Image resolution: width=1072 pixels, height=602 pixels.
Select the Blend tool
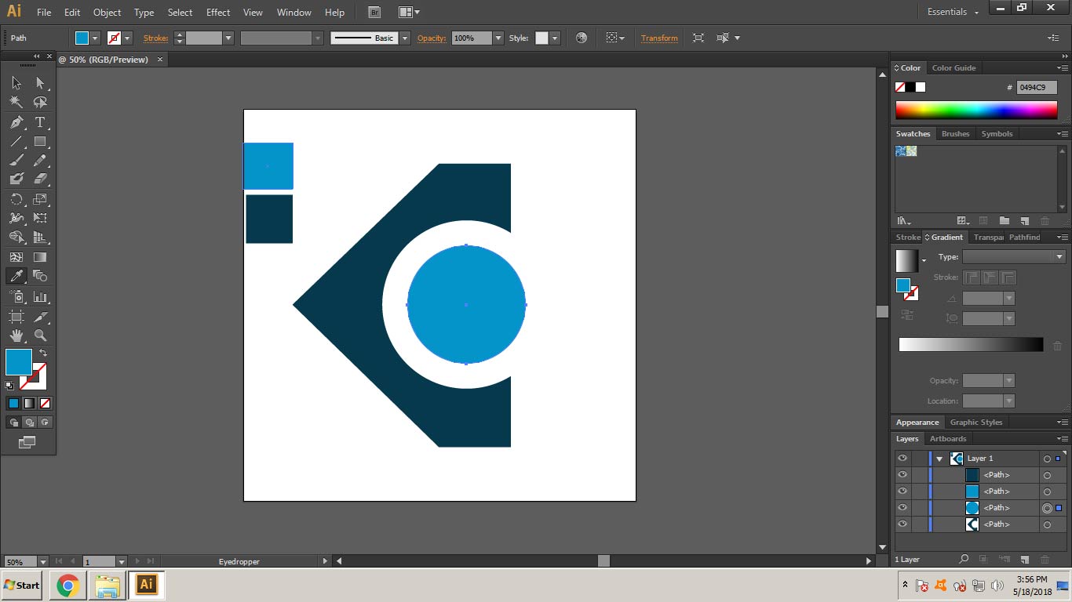pyautogui.click(x=40, y=276)
